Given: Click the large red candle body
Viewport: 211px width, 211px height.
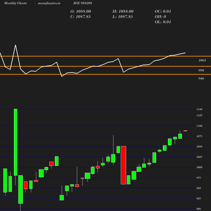Looking at the screenshot, I should 124,165.
